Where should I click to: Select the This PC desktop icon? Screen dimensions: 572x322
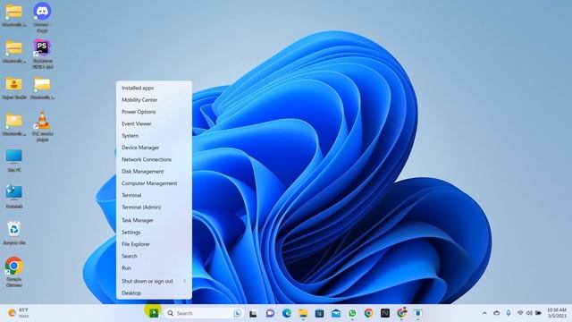click(14, 161)
